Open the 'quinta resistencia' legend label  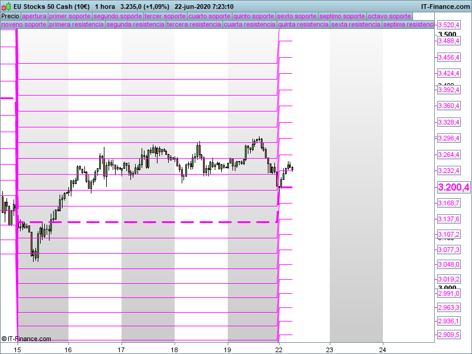[x=303, y=25]
